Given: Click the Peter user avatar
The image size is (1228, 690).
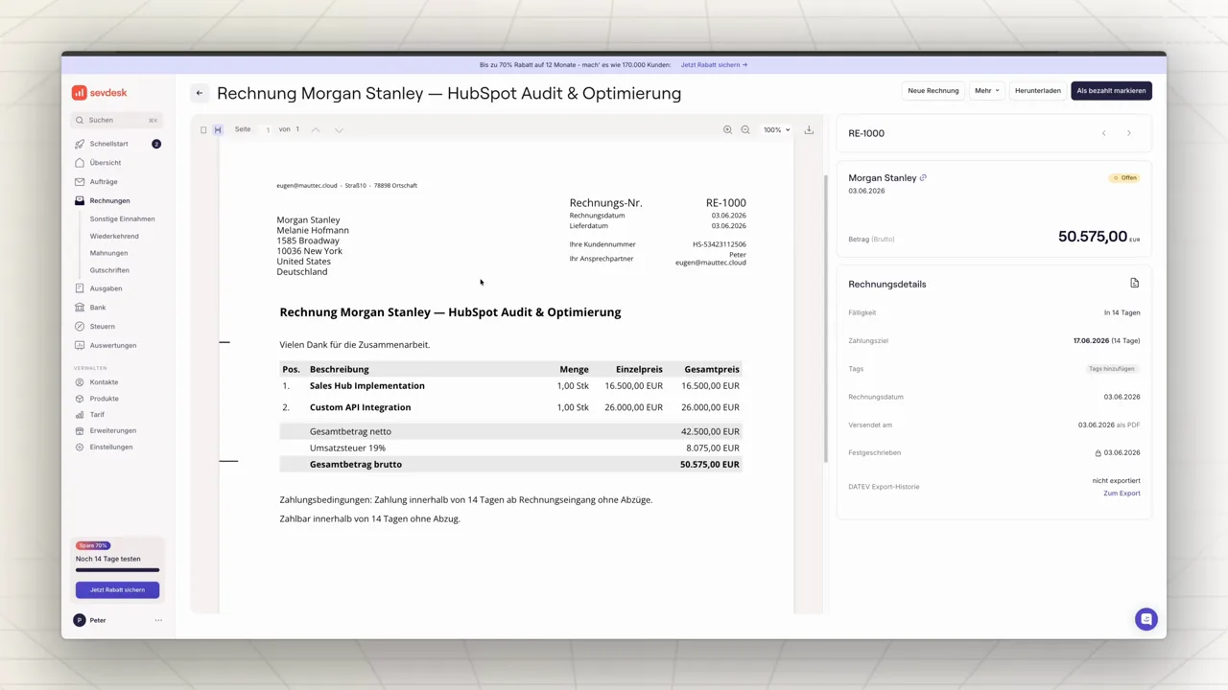Looking at the screenshot, I should coord(80,620).
